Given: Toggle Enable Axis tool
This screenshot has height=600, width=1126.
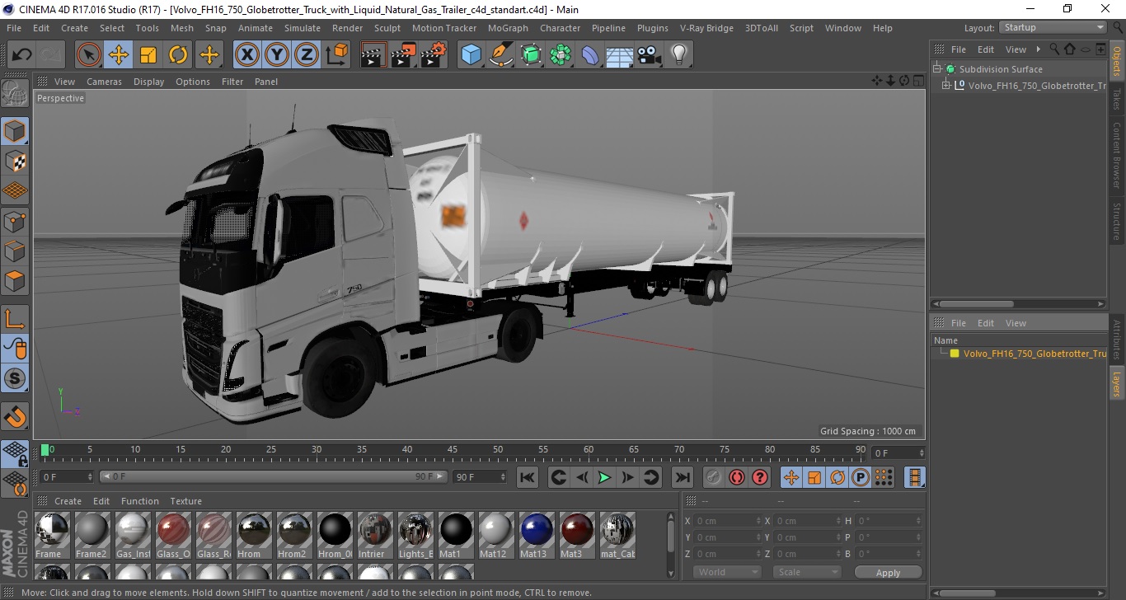Looking at the screenshot, I should (x=15, y=319).
